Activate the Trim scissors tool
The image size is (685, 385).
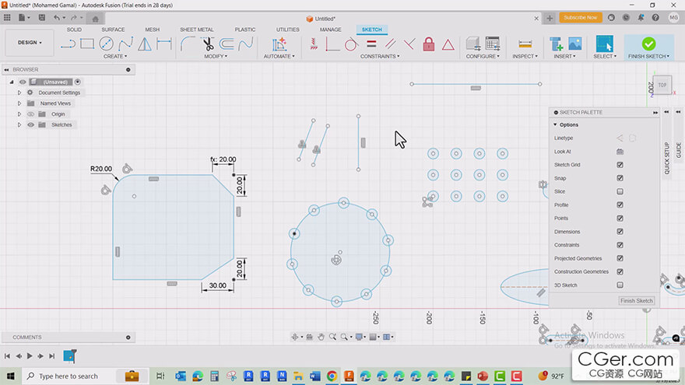pos(208,44)
